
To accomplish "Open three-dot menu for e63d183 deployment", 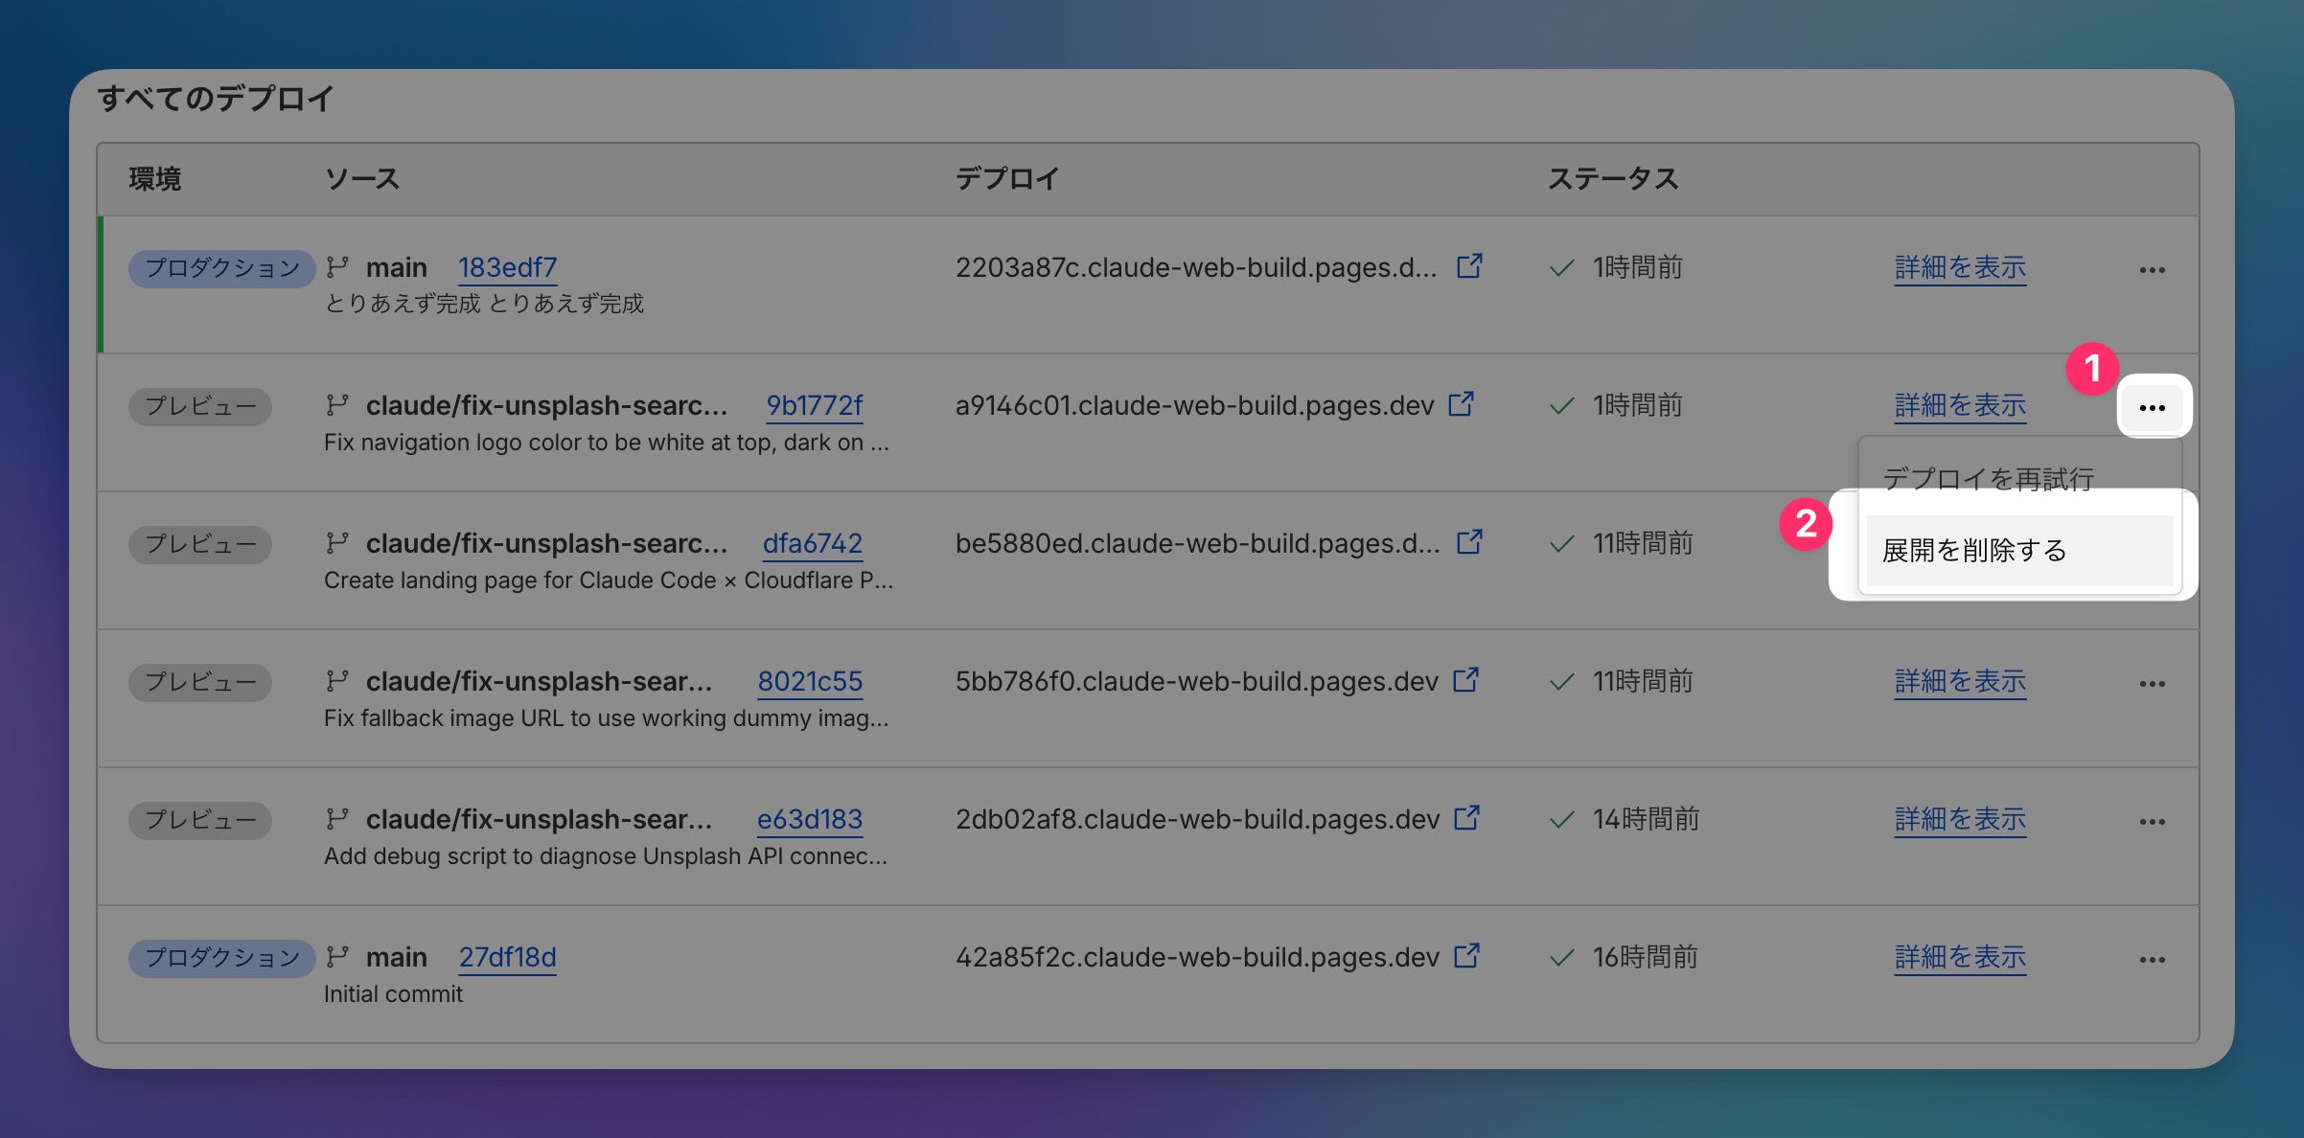I will (2152, 822).
